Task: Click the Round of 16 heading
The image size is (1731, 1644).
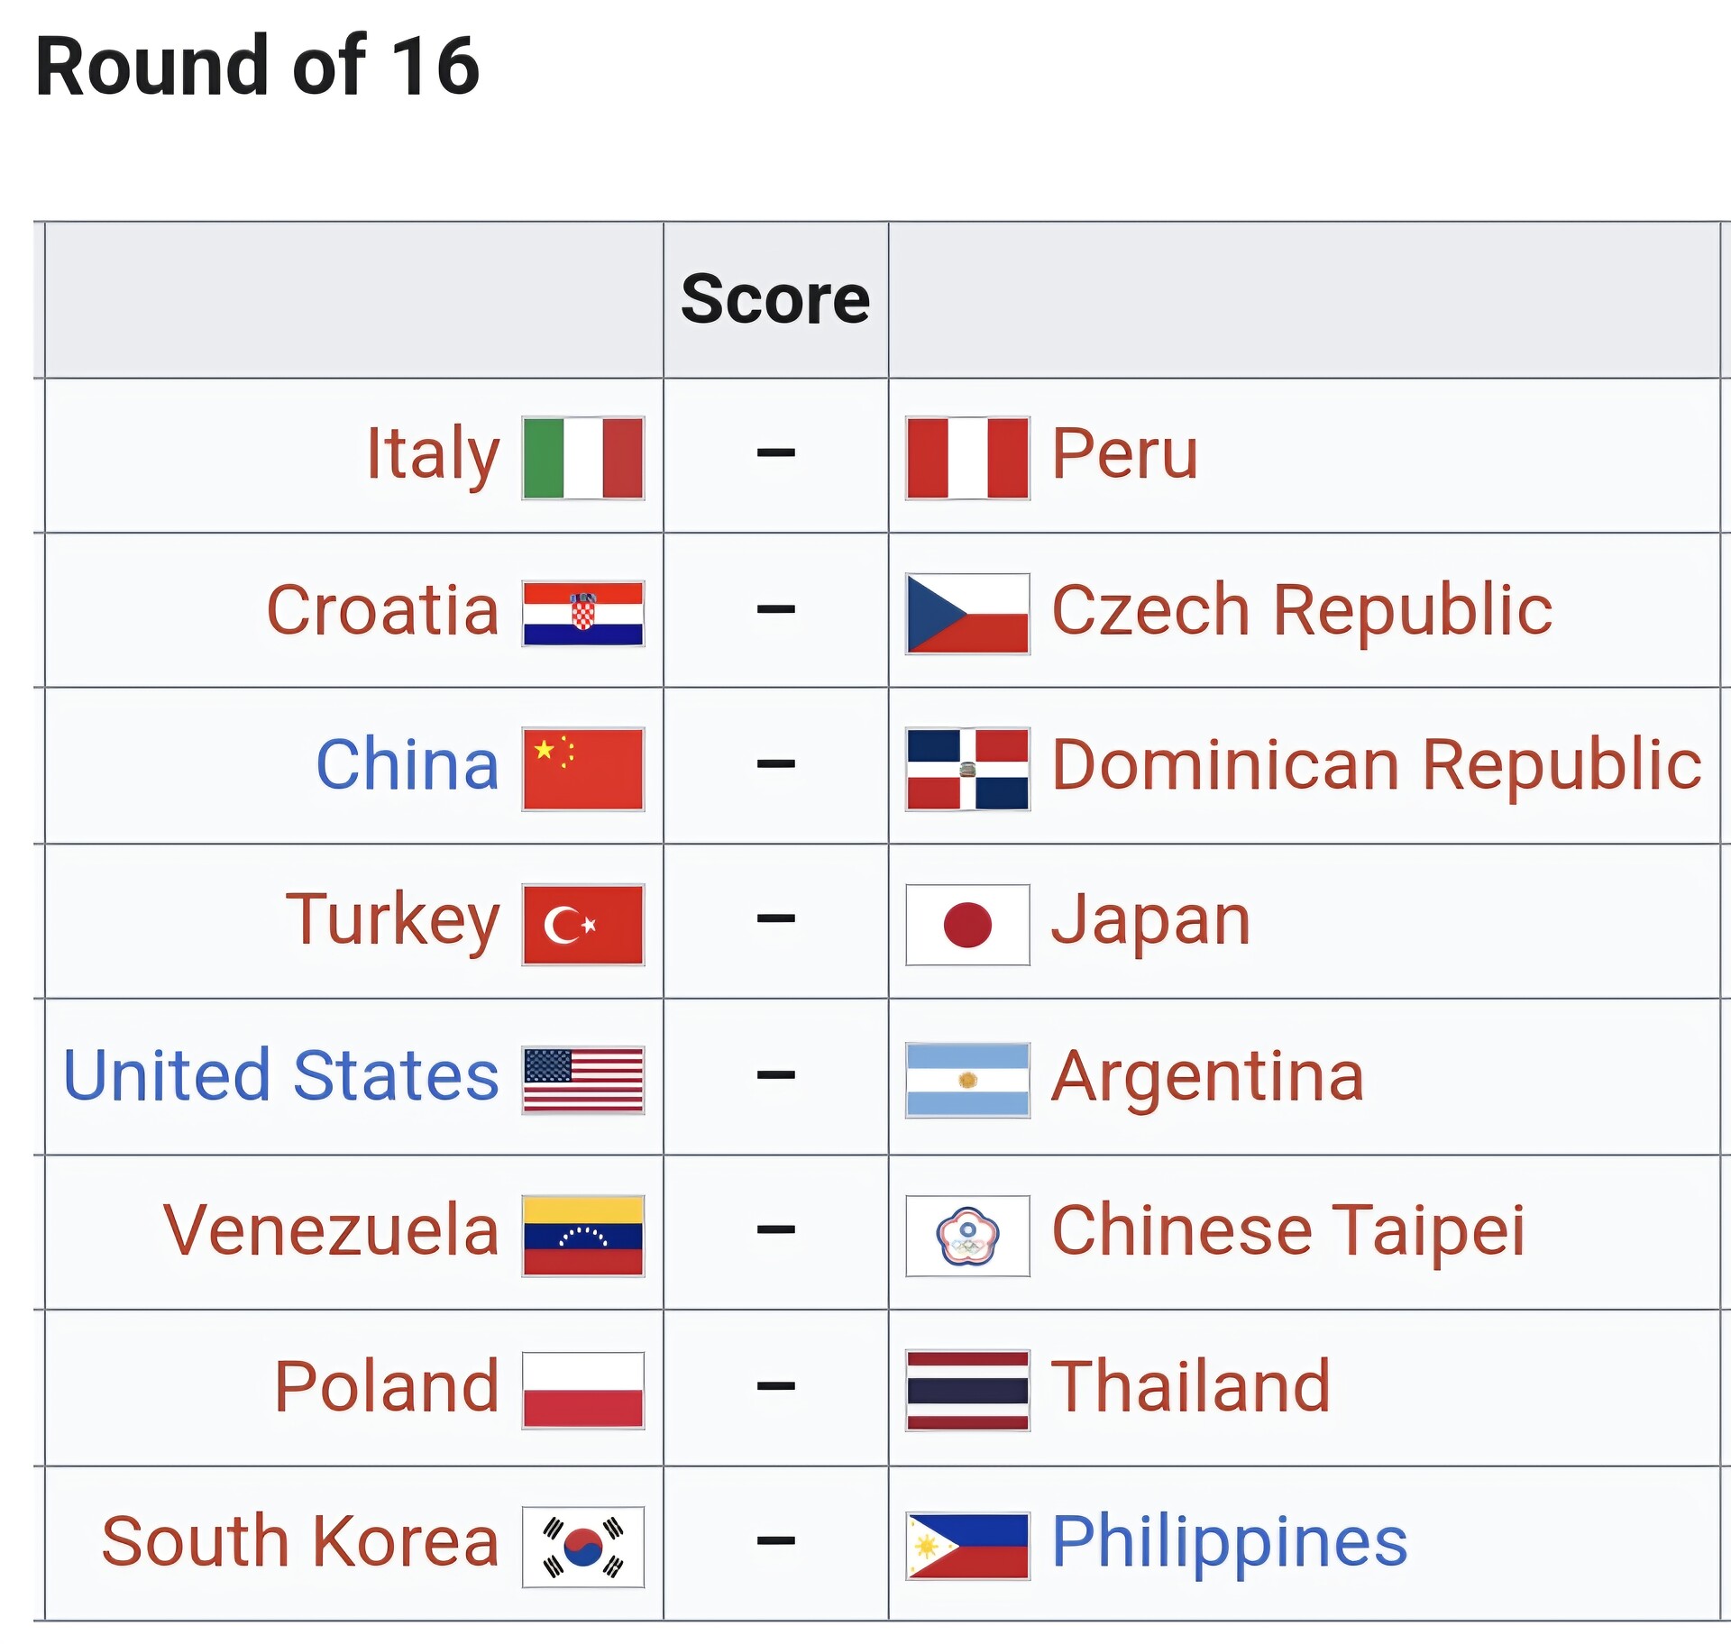Action: click(257, 65)
